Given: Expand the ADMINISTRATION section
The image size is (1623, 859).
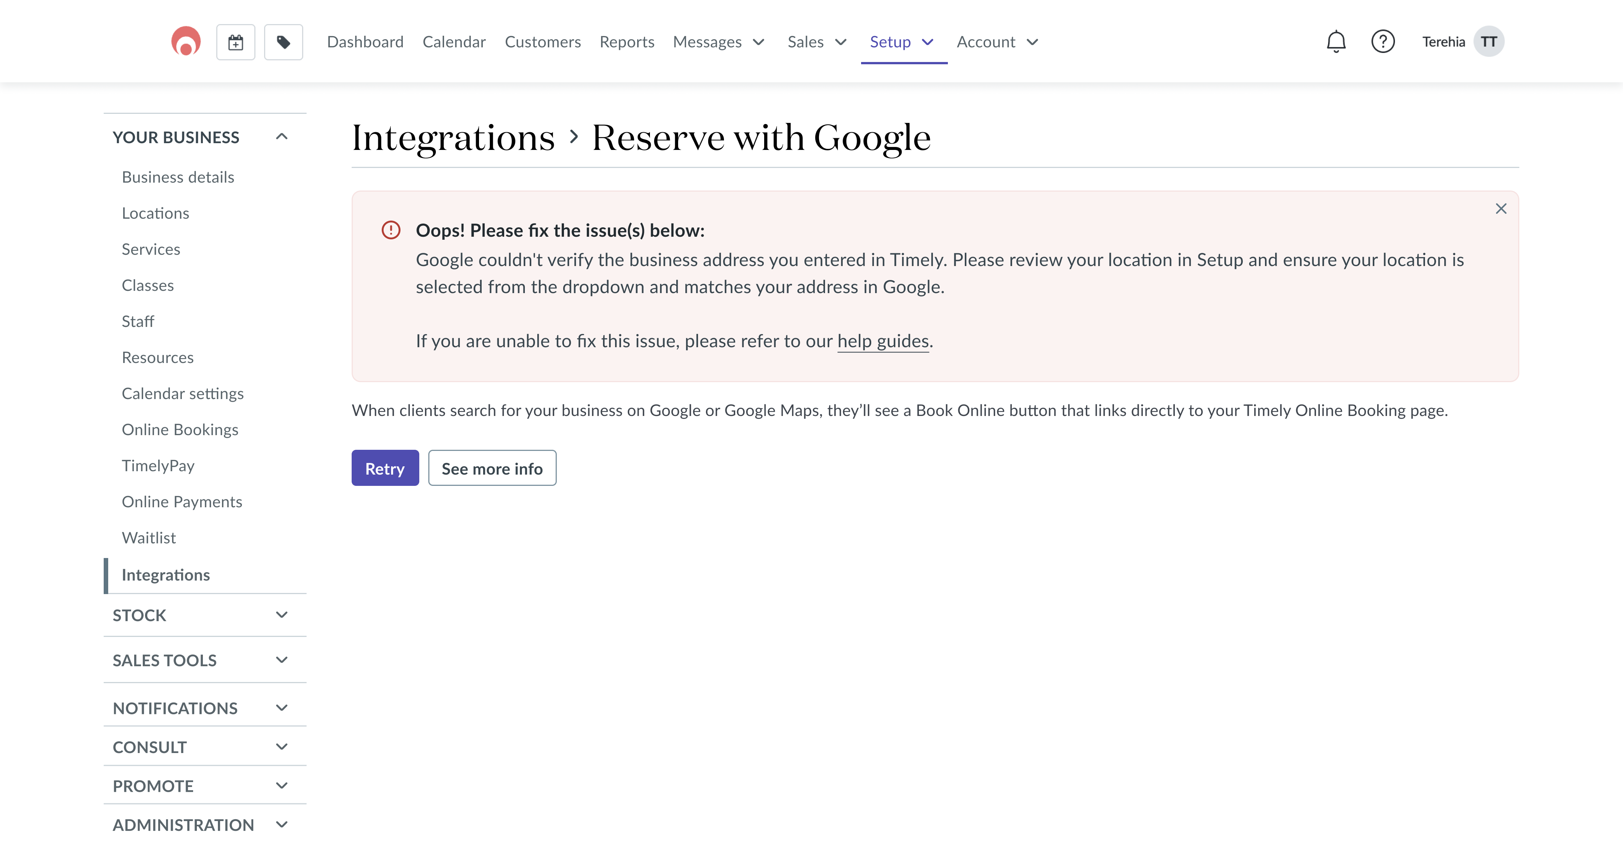Looking at the screenshot, I should 282,824.
